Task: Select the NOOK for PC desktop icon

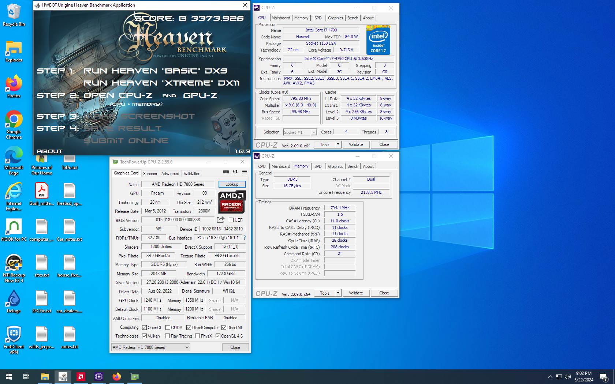Action: 14,230
